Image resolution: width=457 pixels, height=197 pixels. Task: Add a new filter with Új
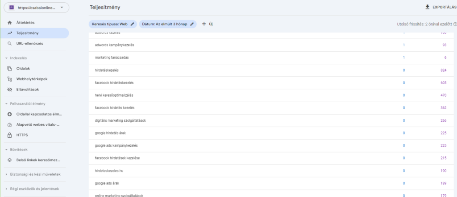(207, 24)
